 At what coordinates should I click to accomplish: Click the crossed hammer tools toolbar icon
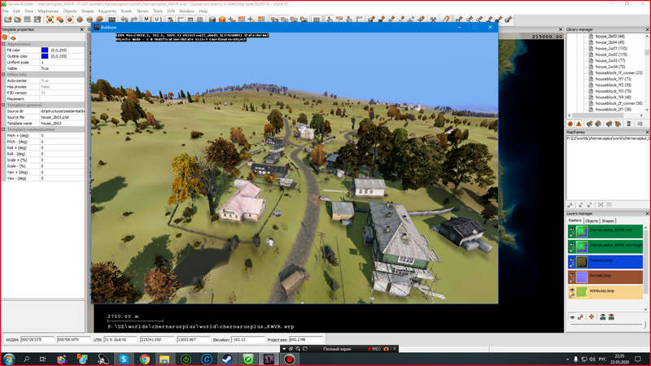click(x=433, y=20)
